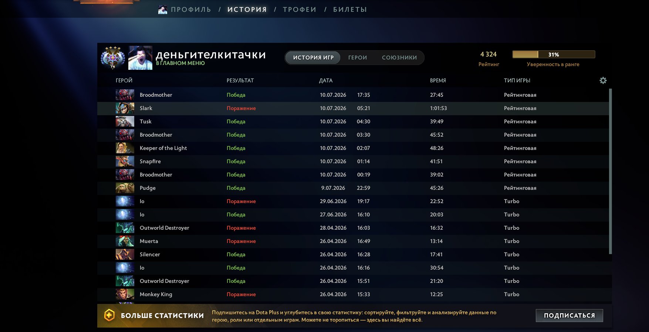Click the Snapfire hero name
Viewport: 649px width, 332px height.
click(x=150, y=161)
